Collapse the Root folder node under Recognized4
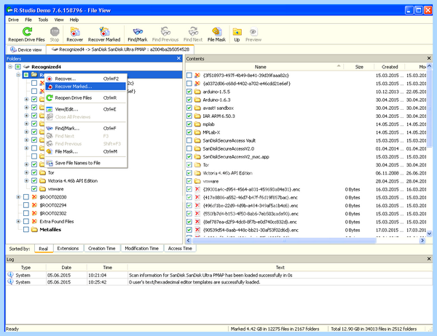437x336 pixels. coord(18,75)
